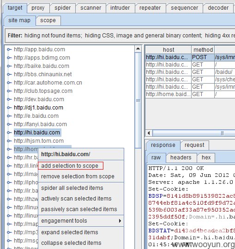Select actively scan selected items
The image size is (235, 249).
click(x=76, y=199)
